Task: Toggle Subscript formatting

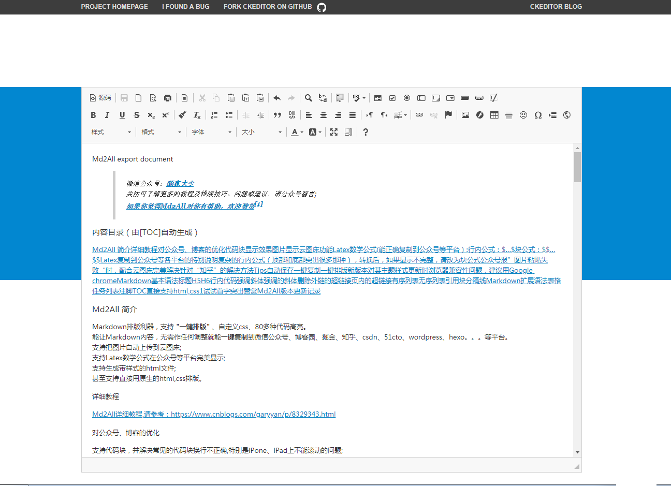Action: [x=151, y=115]
